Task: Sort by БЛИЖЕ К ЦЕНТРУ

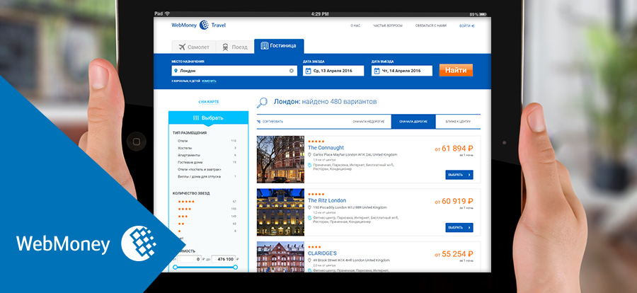Action: pos(458,122)
